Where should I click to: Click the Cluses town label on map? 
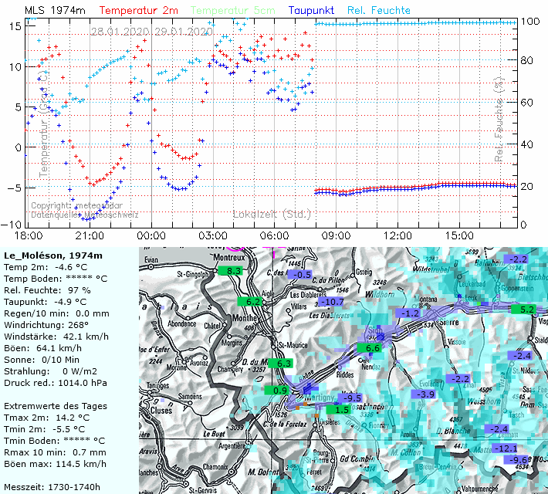(161, 410)
